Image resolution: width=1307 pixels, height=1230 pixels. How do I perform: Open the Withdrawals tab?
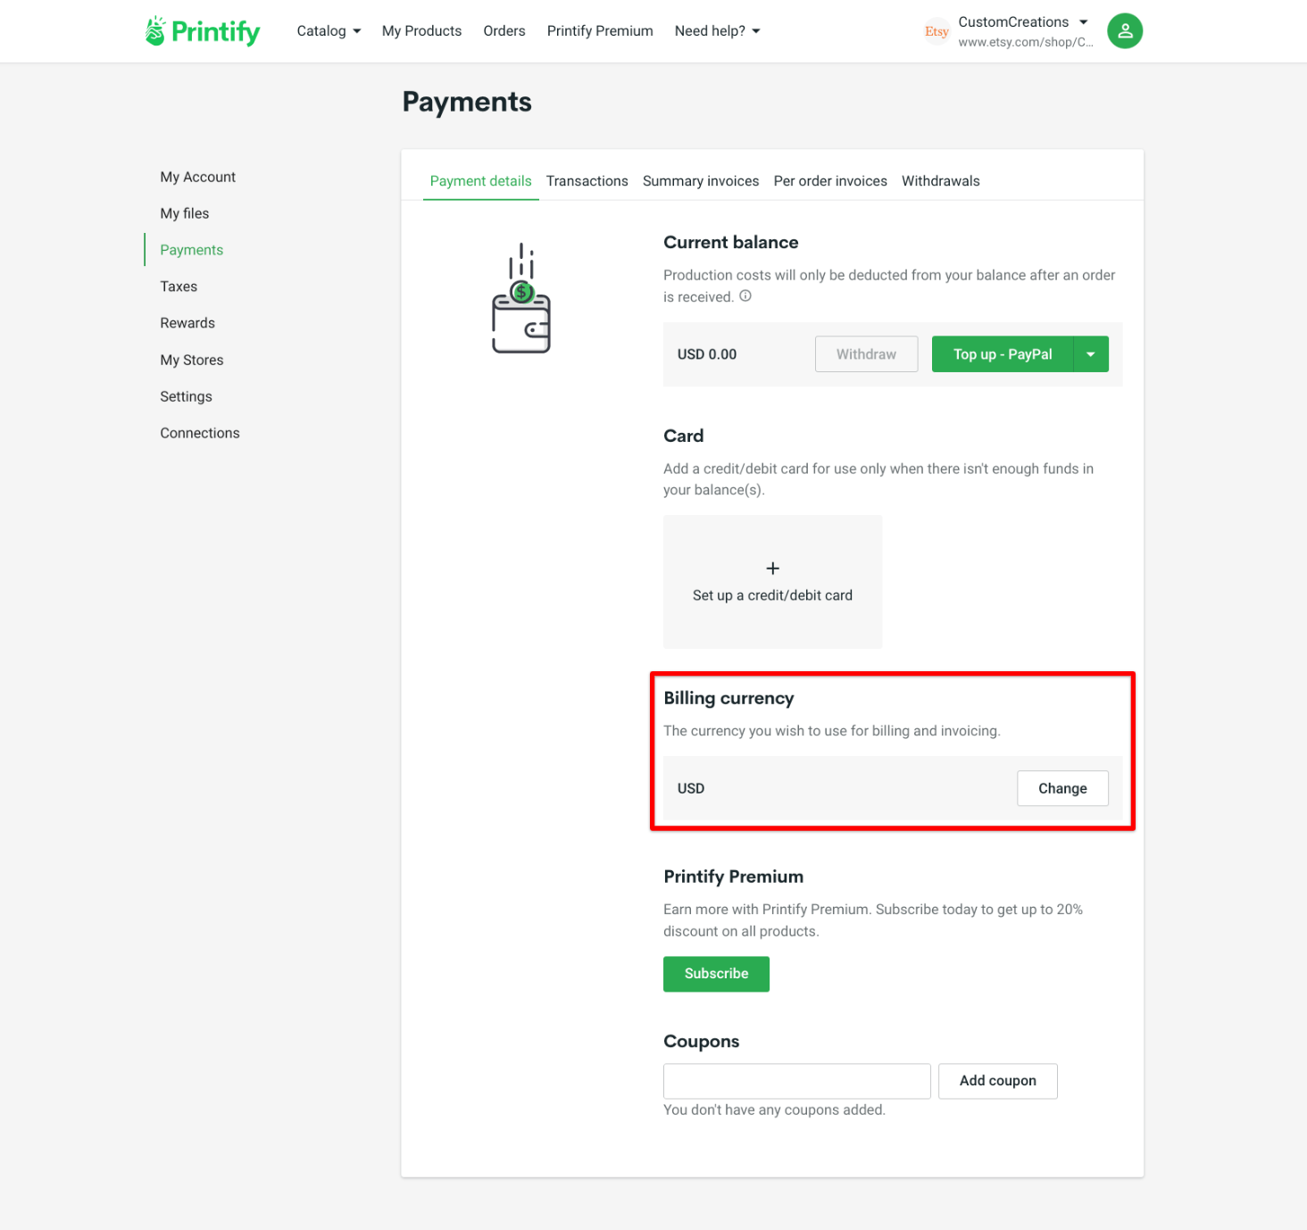click(x=940, y=180)
